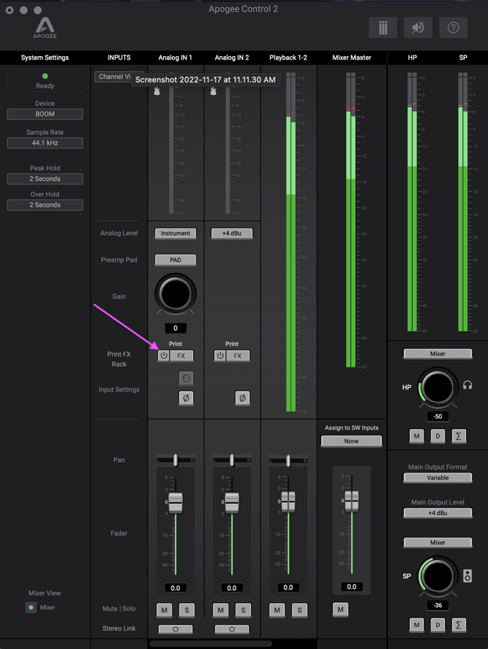Open the HP source Mixer dropdown
The image size is (488, 649).
click(438, 354)
